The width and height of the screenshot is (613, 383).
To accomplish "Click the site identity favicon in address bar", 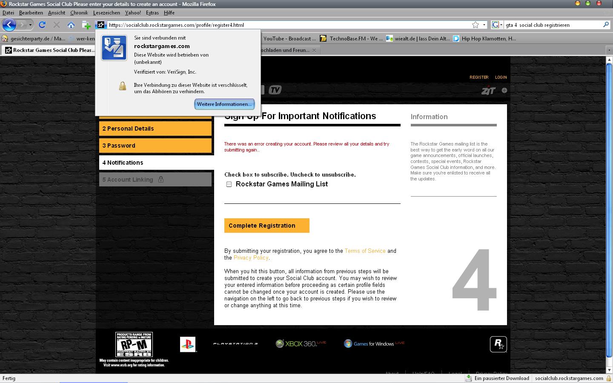I will click(x=101, y=25).
